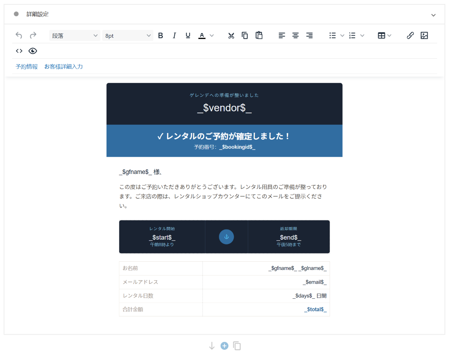450x355 pixels.
Task: Click the お客様詳細入力 link
Action: tap(63, 67)
